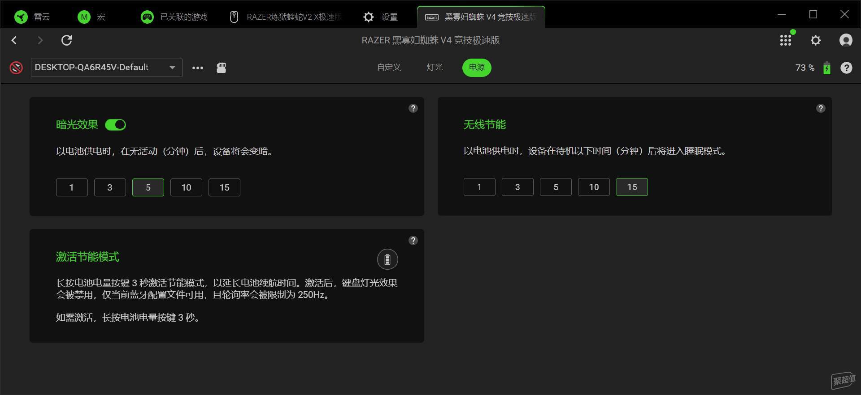
Task: Click the forward navigation arrow
Action: pos(40,40)
